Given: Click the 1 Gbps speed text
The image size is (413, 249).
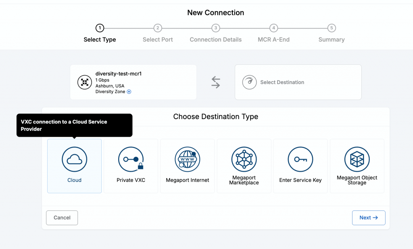Looking at the screenshot, I should pos(102,80).
